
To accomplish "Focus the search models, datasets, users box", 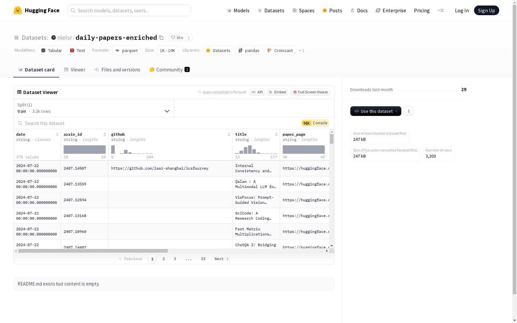I will pos(129,10).
